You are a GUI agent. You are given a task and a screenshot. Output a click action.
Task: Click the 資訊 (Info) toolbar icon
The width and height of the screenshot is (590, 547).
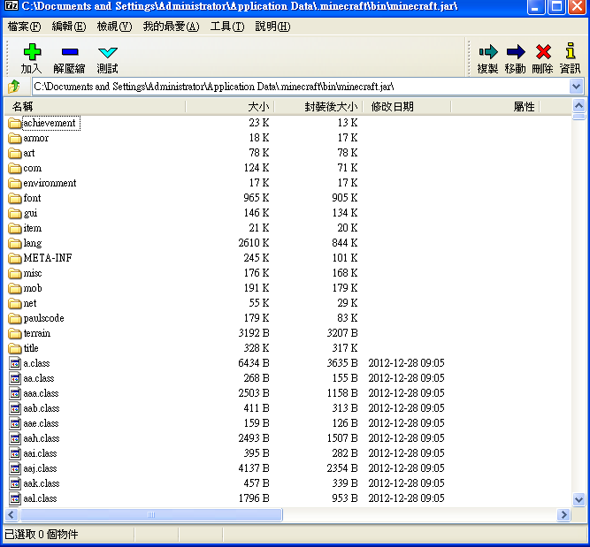[x=571, y=53]
